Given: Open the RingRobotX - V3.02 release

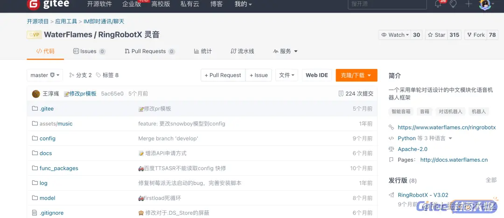Looking at the screenshot, I should pos(423,195).
